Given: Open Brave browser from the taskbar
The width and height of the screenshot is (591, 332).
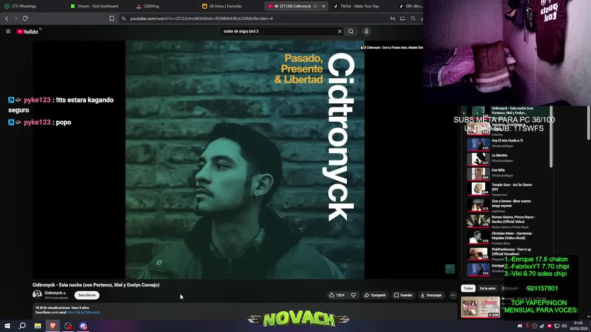Looking at the screenshot, I should 53,326.
